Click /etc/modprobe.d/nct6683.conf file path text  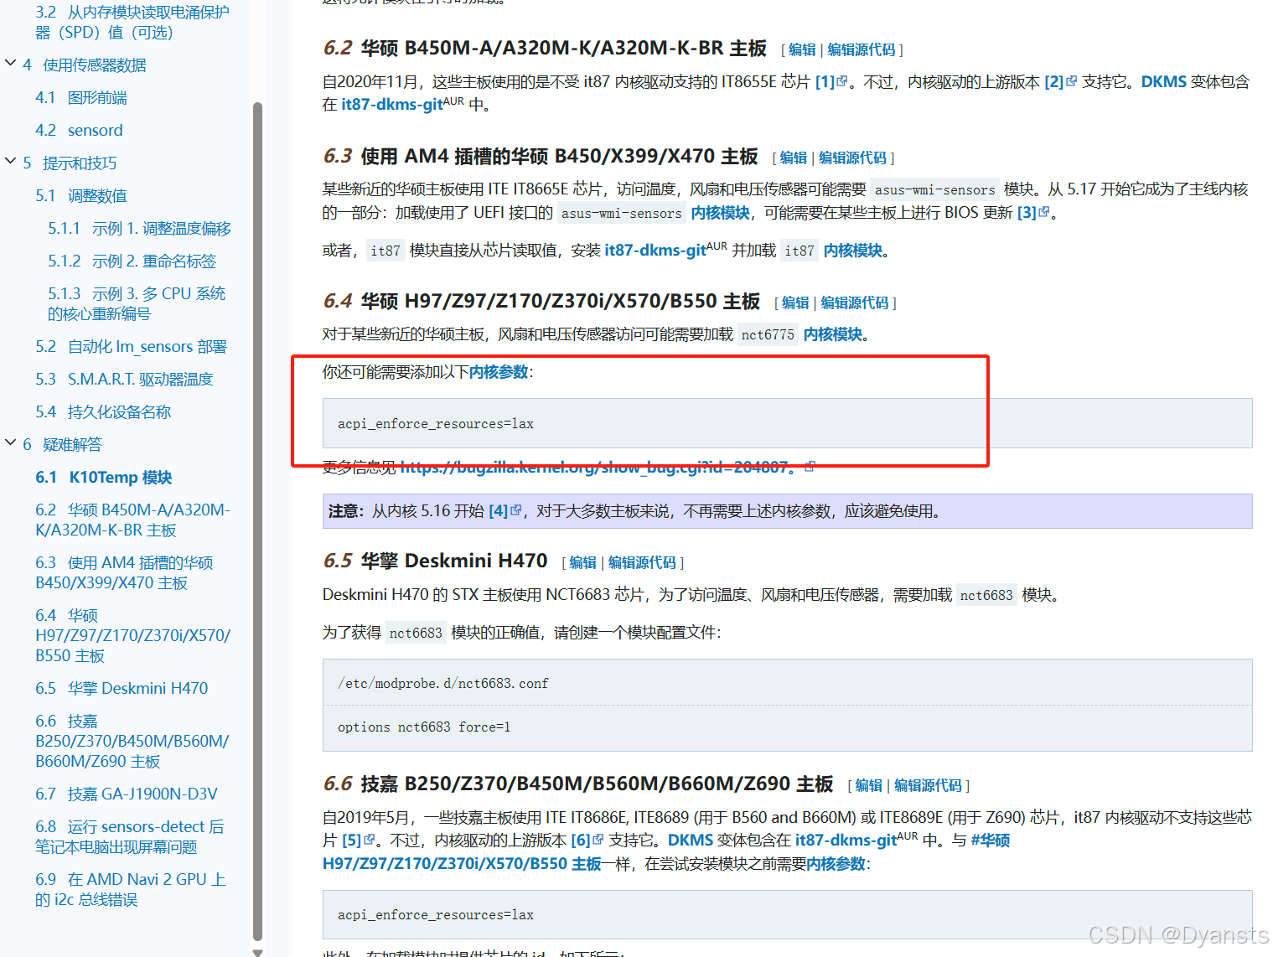(x=442, y=684)
